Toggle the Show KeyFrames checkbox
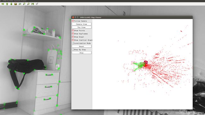 click(x=73, y=34)
